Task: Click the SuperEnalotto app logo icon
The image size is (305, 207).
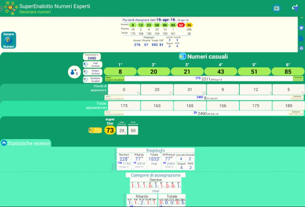Action: tap(11, 8)
